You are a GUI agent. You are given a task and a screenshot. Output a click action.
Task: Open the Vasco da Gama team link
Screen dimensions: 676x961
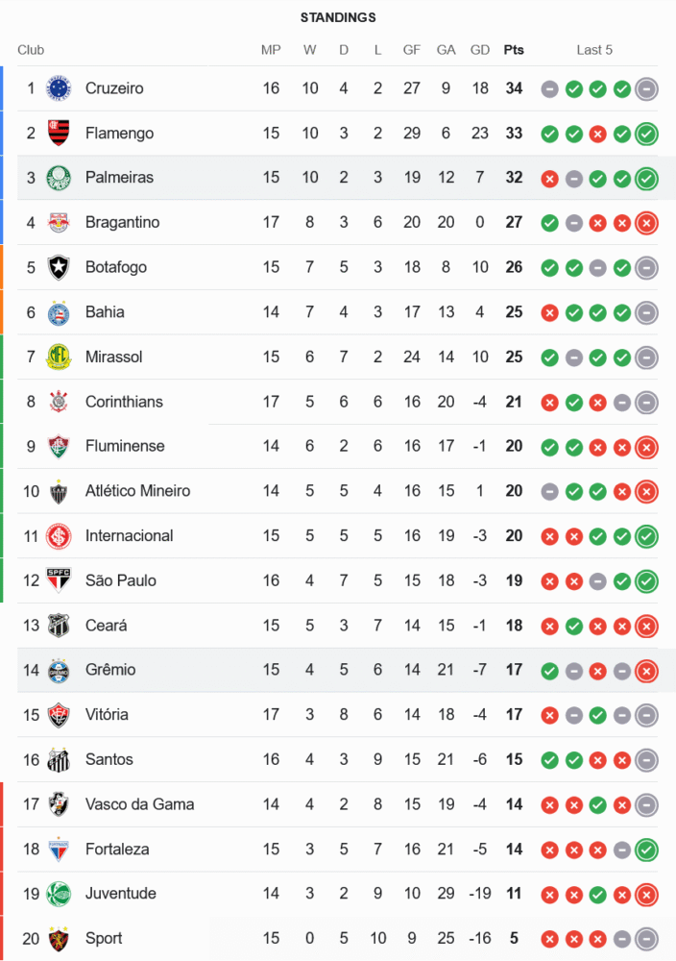point(139,804)
